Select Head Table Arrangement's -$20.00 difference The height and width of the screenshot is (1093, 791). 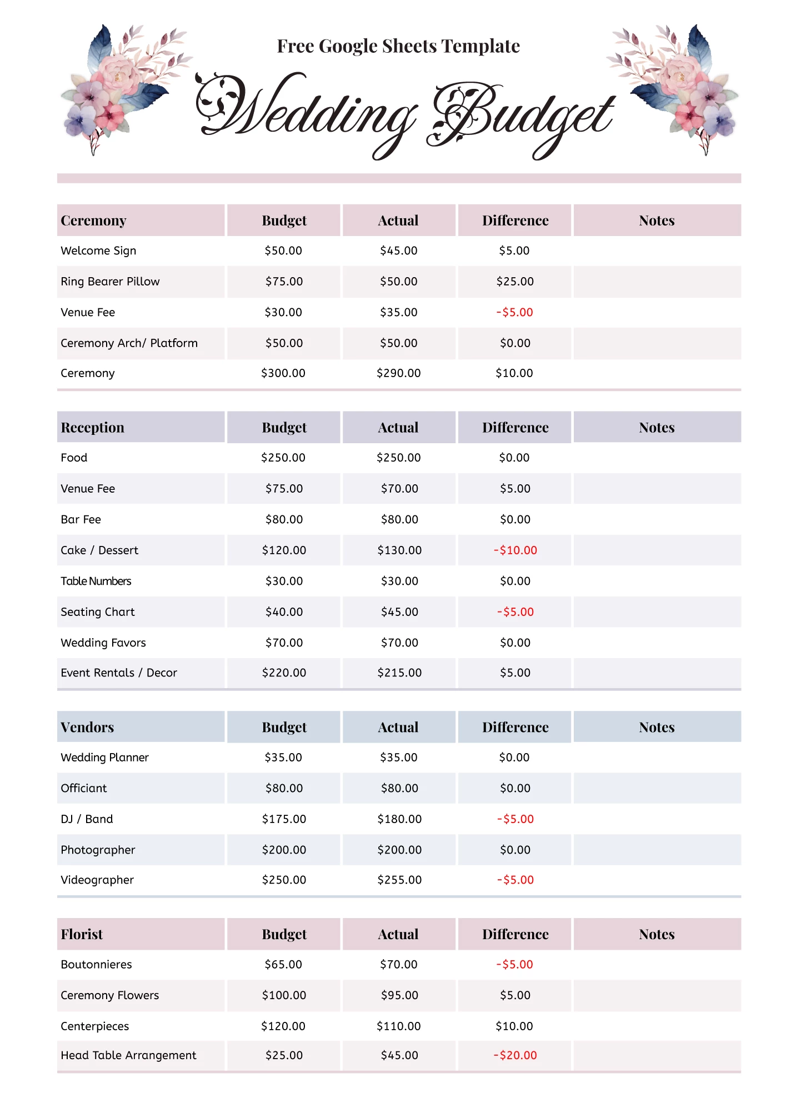[x=515, y=1055]
